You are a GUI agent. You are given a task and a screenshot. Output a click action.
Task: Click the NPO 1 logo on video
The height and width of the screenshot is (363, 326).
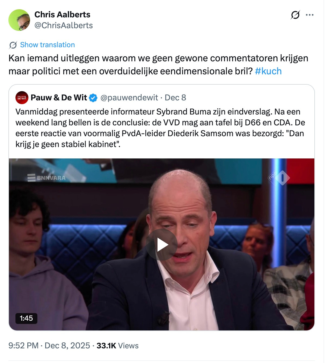(279, 178)
